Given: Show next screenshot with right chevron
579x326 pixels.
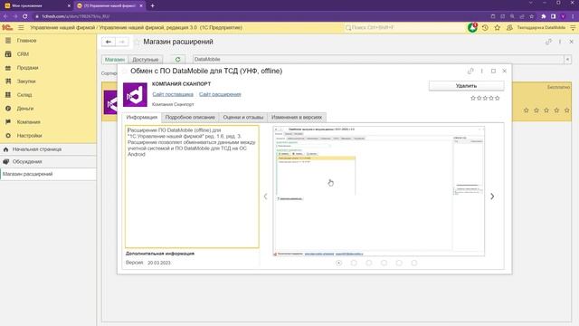Looking at the screenshot, I should click(492, 197).
